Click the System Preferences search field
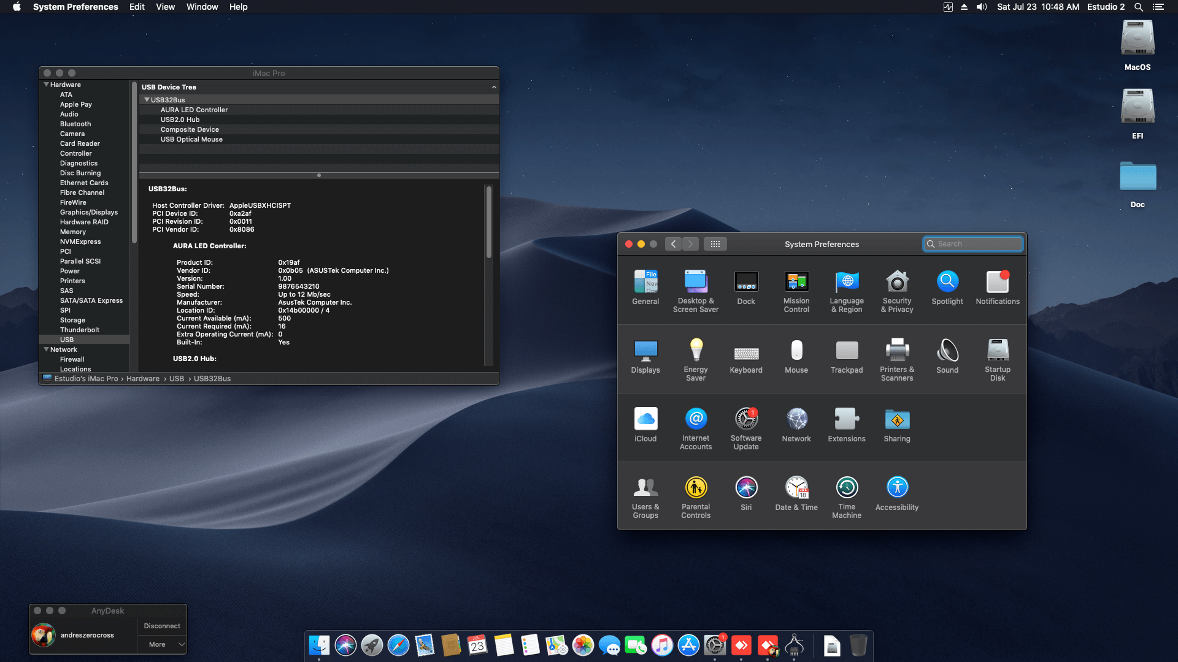1178x662 pixels. (x=972, y=243)
